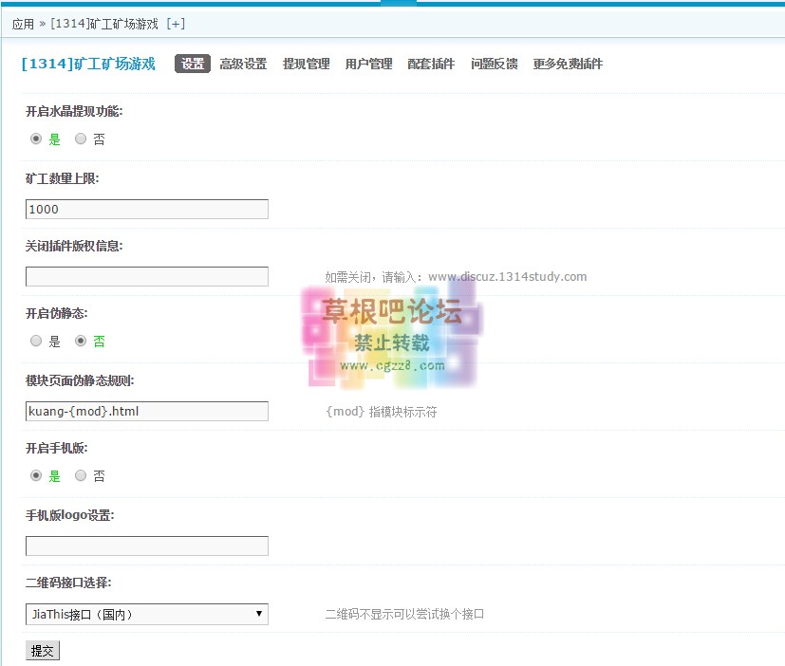Click the [+] link in breadcrumb
Screen dimensions: 785x666
click(x=176, y=23)
